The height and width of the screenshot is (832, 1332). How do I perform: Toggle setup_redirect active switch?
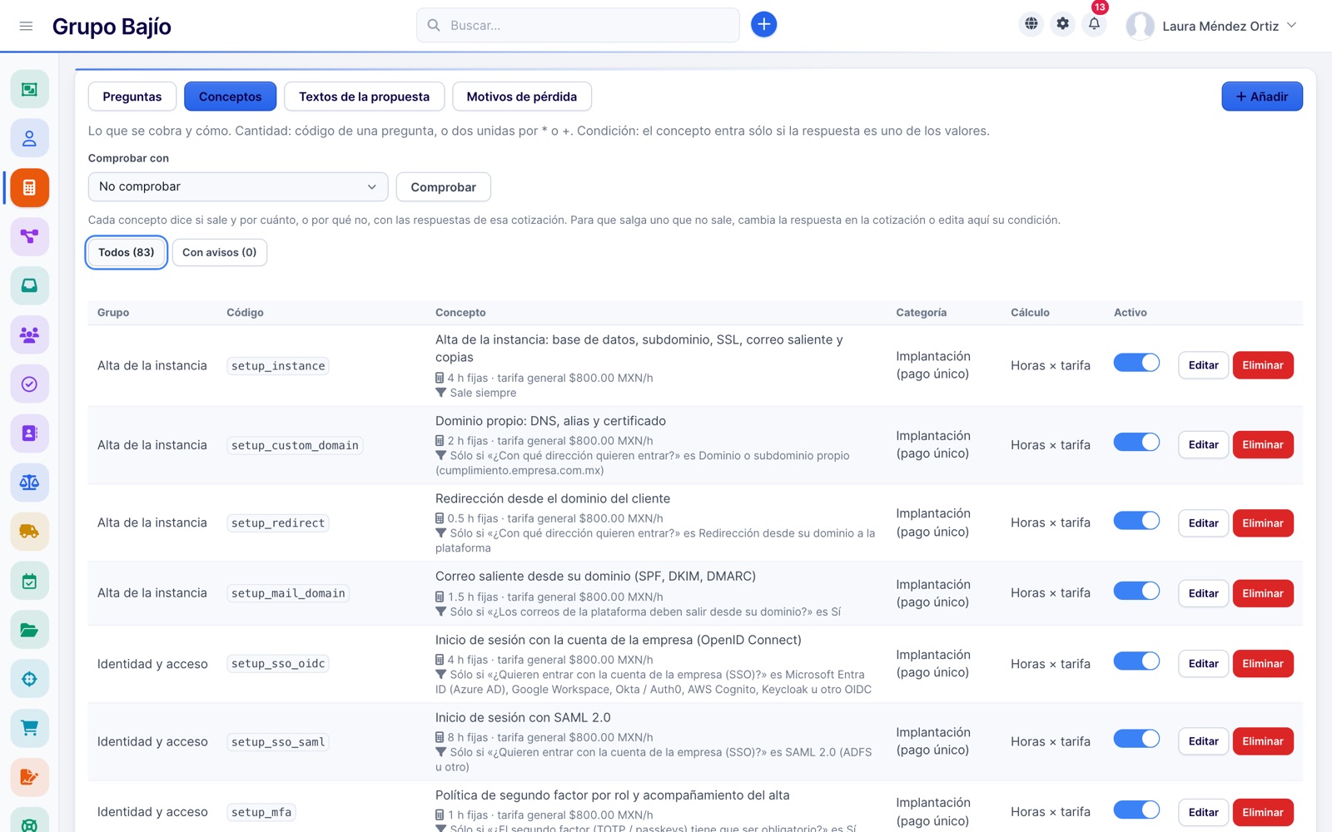[1136, 520]
